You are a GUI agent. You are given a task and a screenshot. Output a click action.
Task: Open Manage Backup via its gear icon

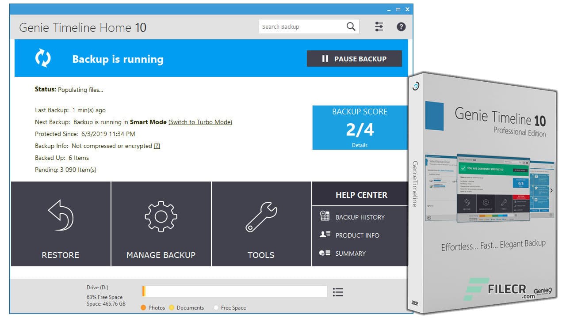pos(161,216)
